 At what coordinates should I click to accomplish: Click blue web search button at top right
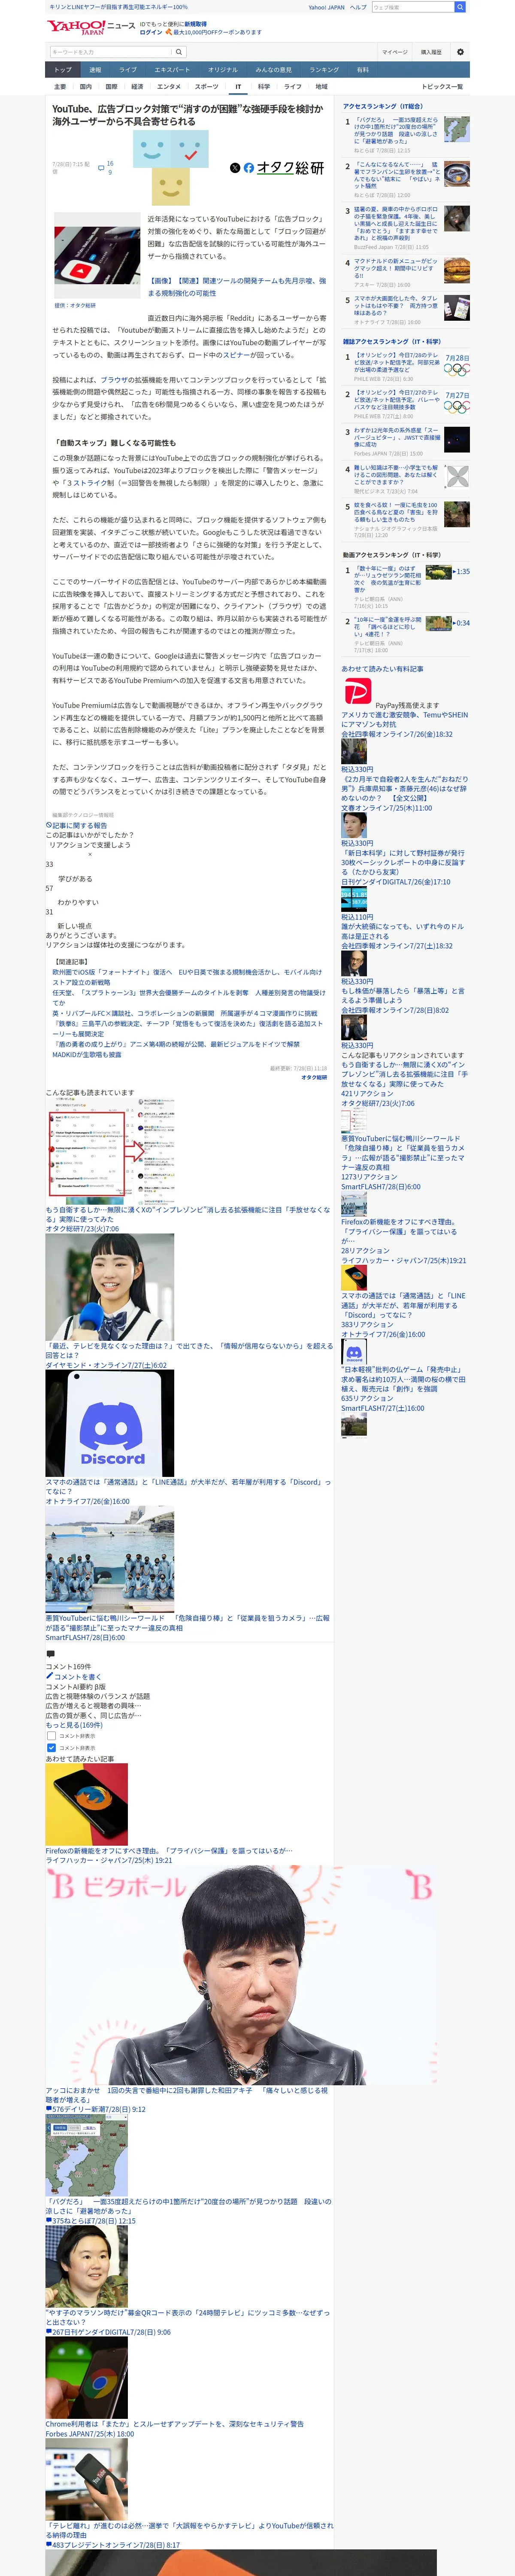pos(460,7)
